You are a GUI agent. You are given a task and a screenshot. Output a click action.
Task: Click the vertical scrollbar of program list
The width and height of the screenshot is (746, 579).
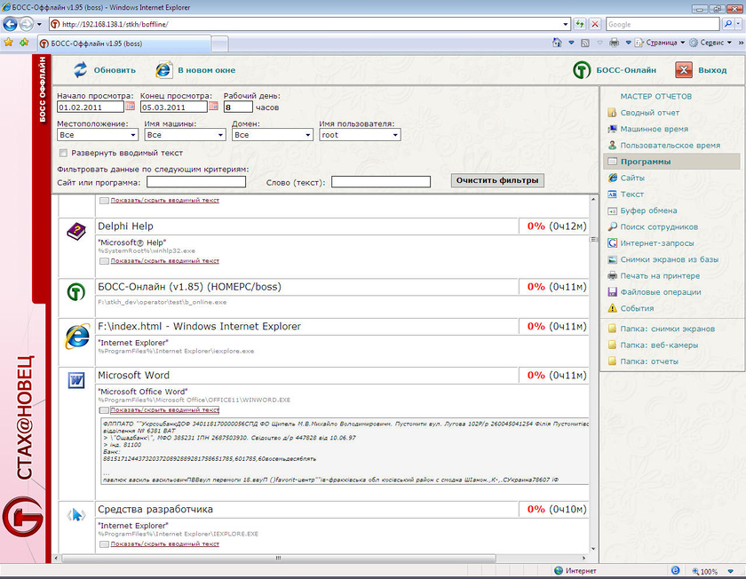tap(593, 373)
